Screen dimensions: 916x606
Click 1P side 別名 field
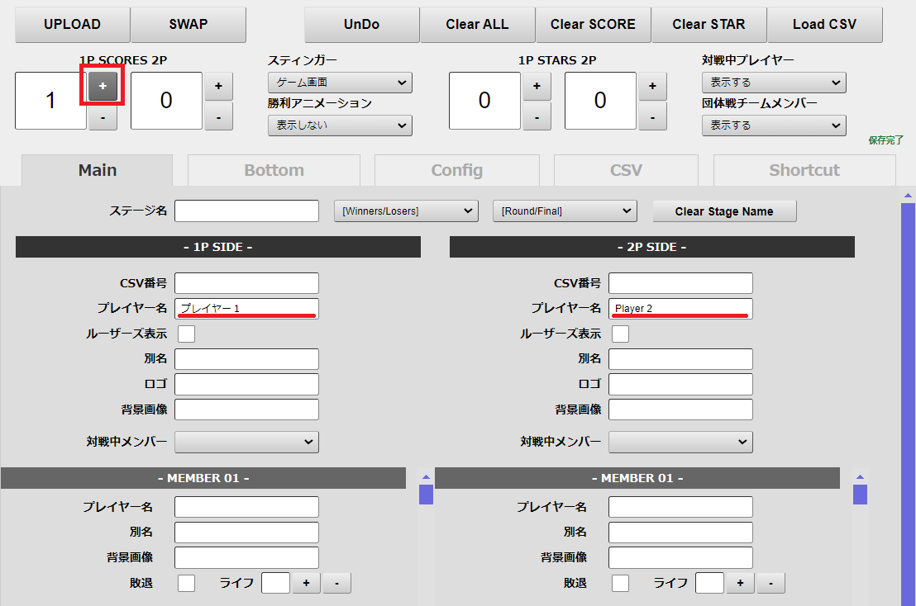(246, 359)
